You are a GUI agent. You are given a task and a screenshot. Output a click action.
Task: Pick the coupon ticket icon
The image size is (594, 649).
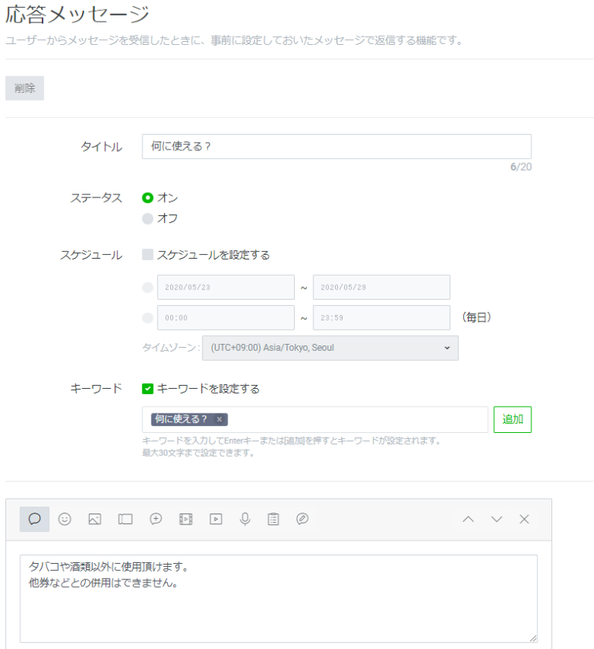(x=125, y=520)
